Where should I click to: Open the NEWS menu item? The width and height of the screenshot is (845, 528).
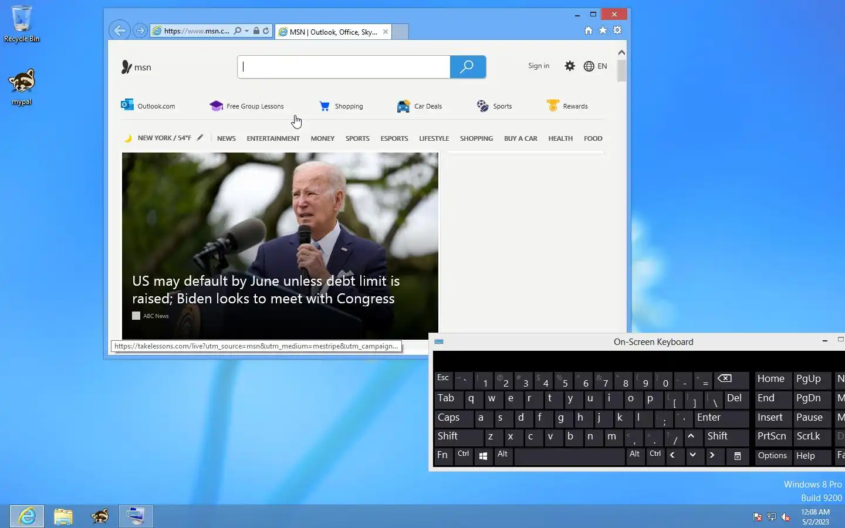click(227, 138)
